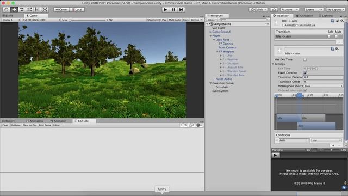Image resolution: width=348 pixels, height=196 pixels.
Task: Select the Rect Transform tool
Action: [38, 10]
